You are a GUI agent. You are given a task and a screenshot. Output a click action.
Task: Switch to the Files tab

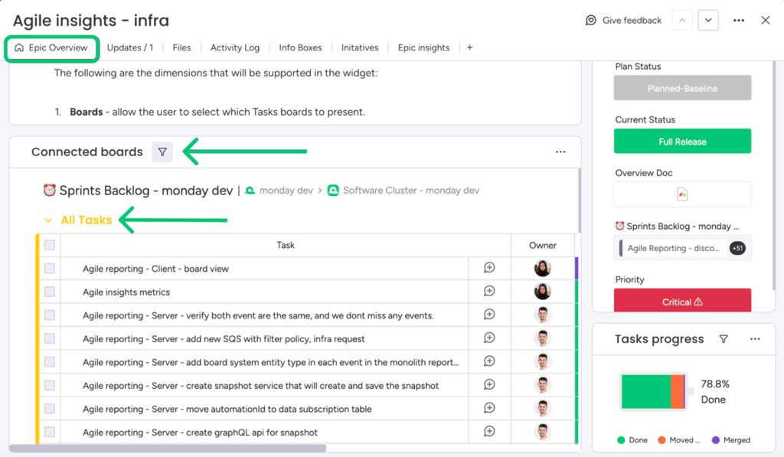[x=181, y=47]
